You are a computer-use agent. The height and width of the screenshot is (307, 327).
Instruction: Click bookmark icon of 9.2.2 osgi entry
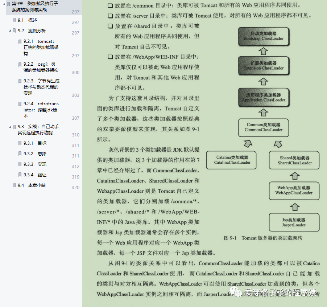click(x=20, y=64)
